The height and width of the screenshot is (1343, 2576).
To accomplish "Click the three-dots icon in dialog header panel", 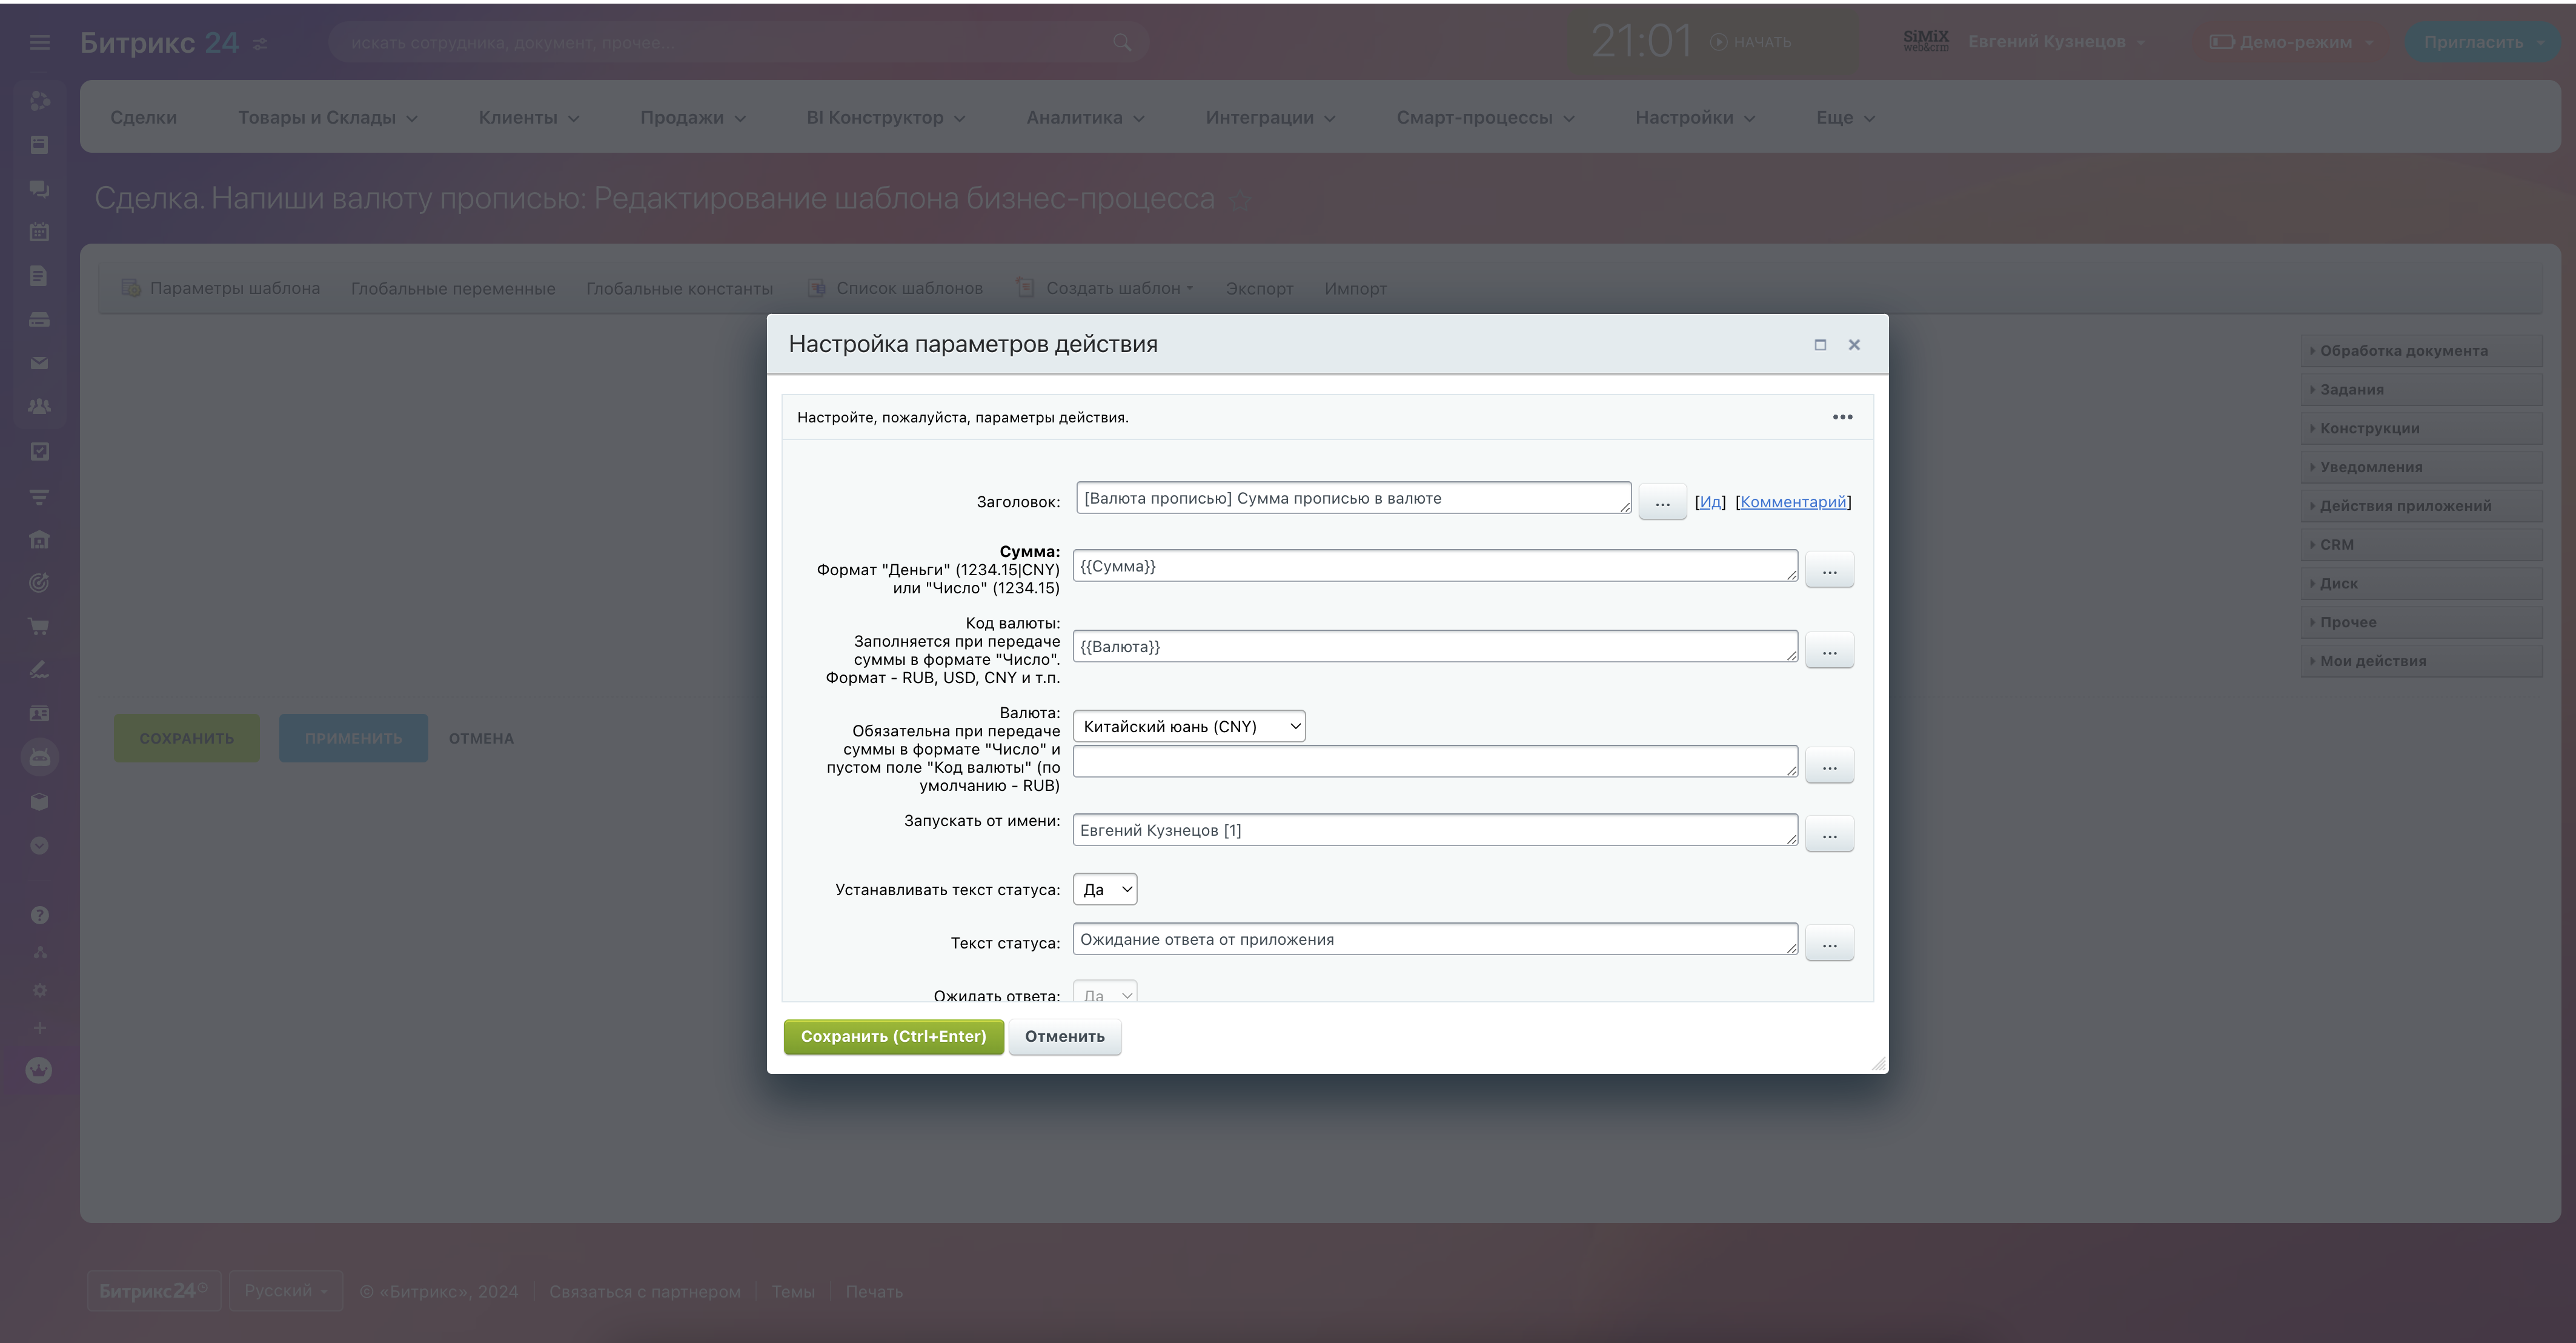I will tap(1842, 417).
